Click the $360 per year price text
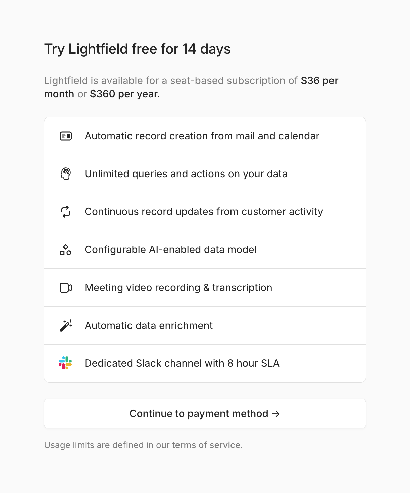Image resolution: width=410 pixels, height=493 pixels. point(125,94)
